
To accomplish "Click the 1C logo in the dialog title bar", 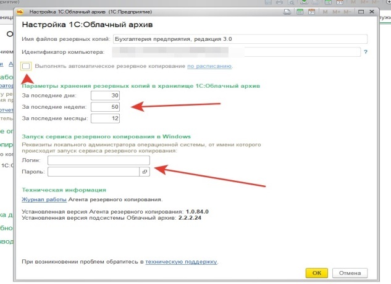I will (20, 12).
